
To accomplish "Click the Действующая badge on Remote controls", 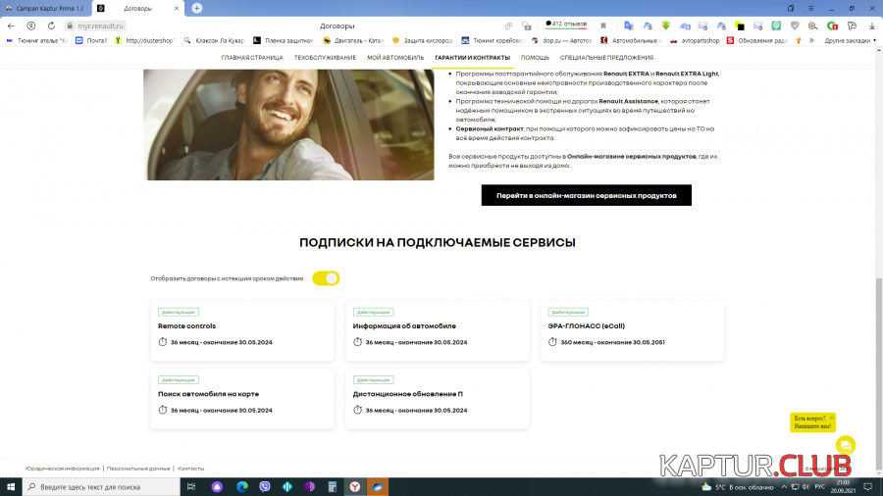I will pos(178,312).
